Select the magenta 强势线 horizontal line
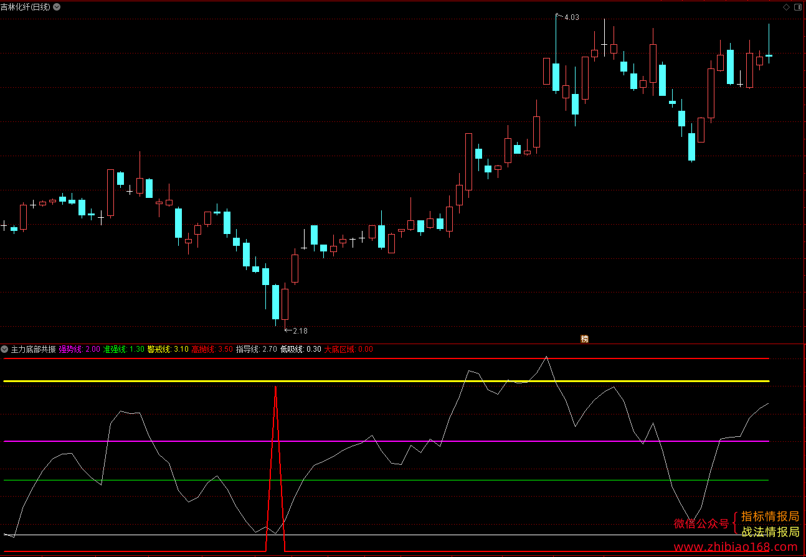 pos(386,441)
